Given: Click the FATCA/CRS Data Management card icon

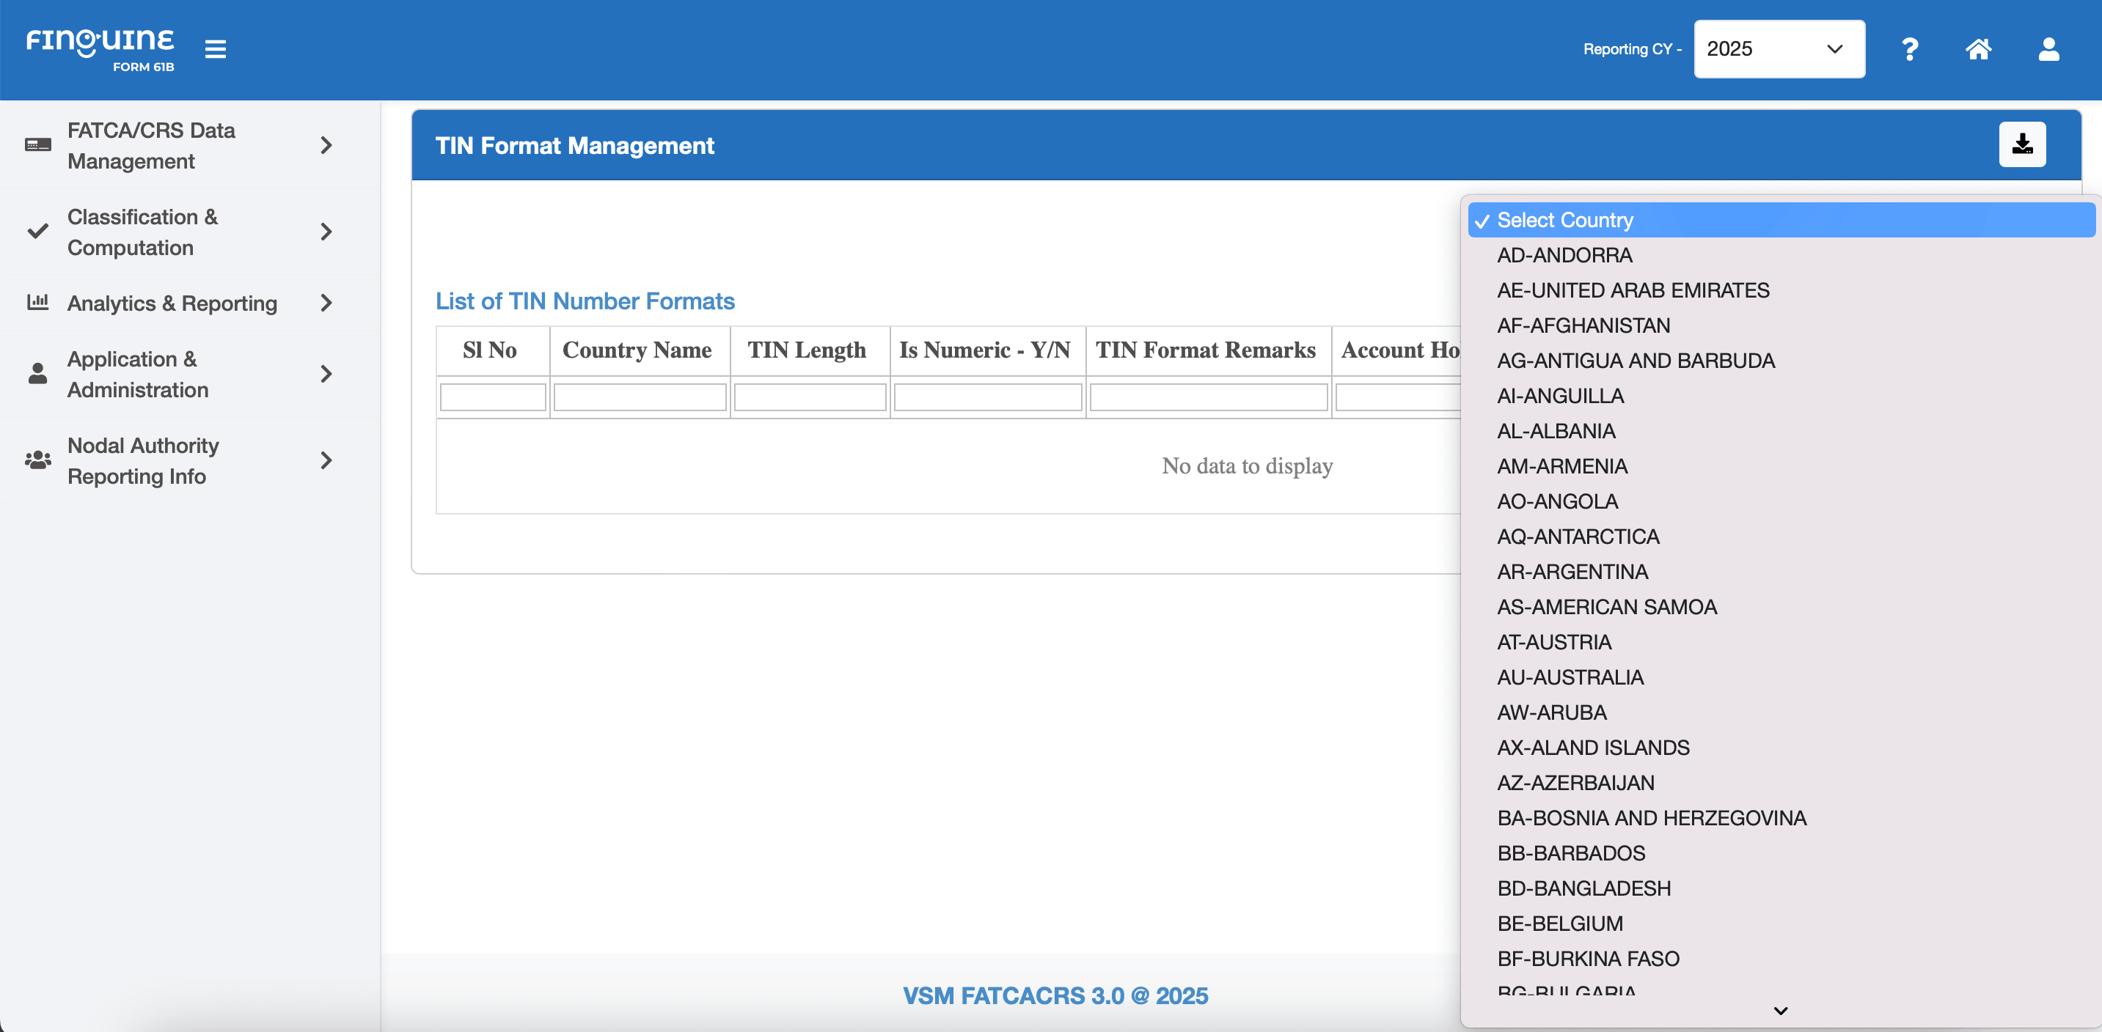Looking at the screenshot, I should [36, 144].
